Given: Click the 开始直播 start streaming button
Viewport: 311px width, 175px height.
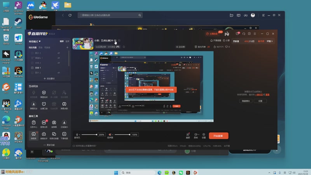Looking at the screenshot, I should click(x=218, y=136).
